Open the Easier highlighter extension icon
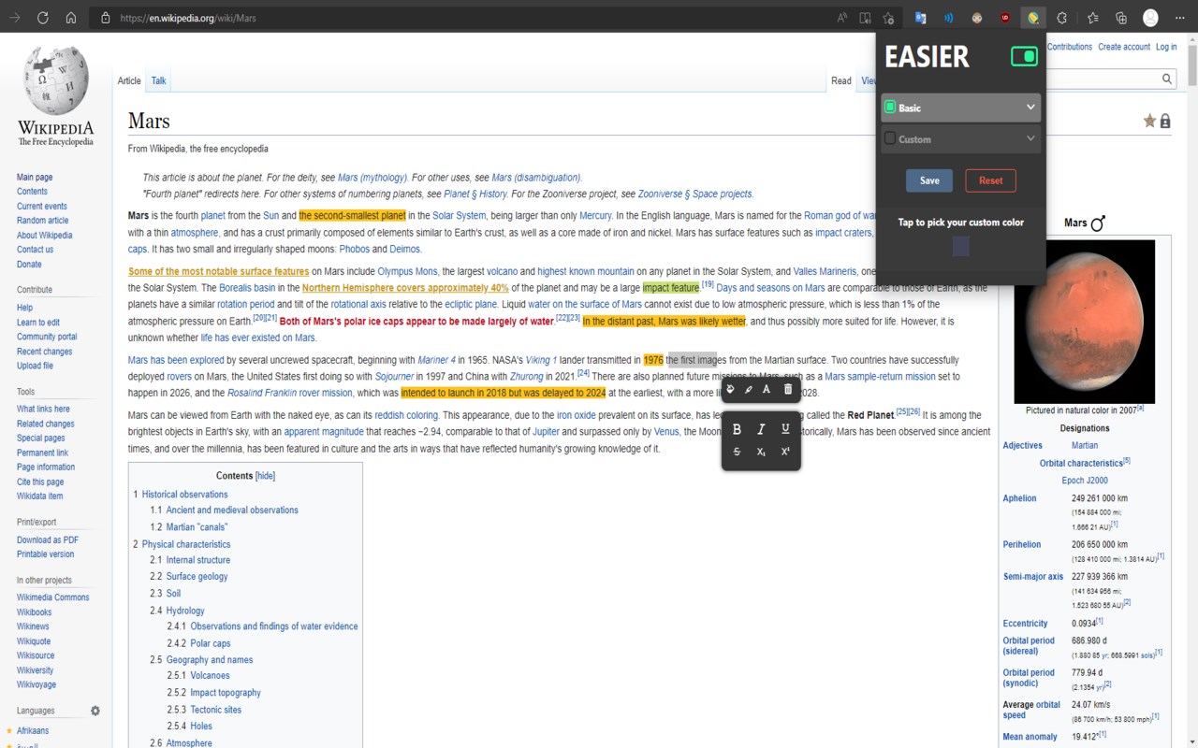 click(1033, 18)
